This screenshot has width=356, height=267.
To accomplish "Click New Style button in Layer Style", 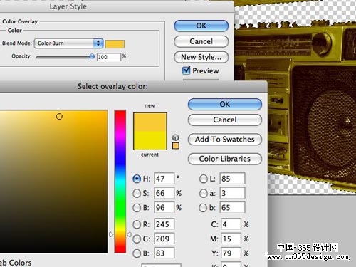I will coord(201,57).
